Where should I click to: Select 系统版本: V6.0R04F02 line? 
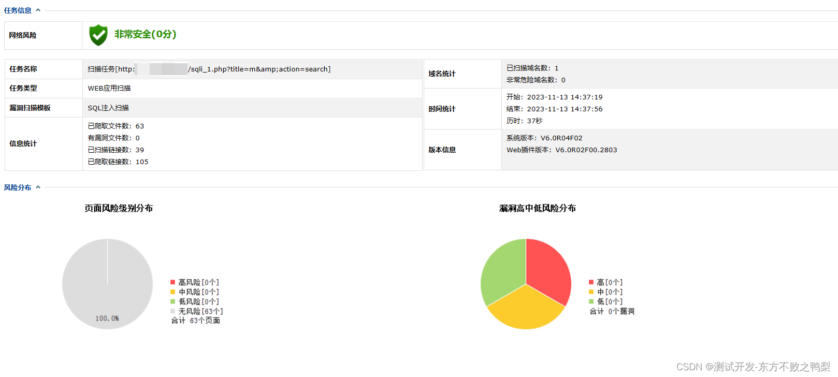(544, 138)
